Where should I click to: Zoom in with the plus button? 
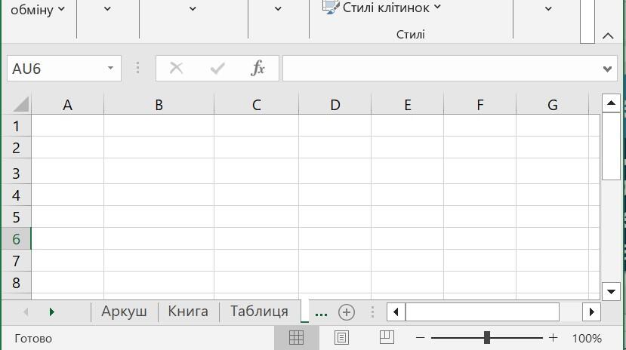tap(553, 338)
